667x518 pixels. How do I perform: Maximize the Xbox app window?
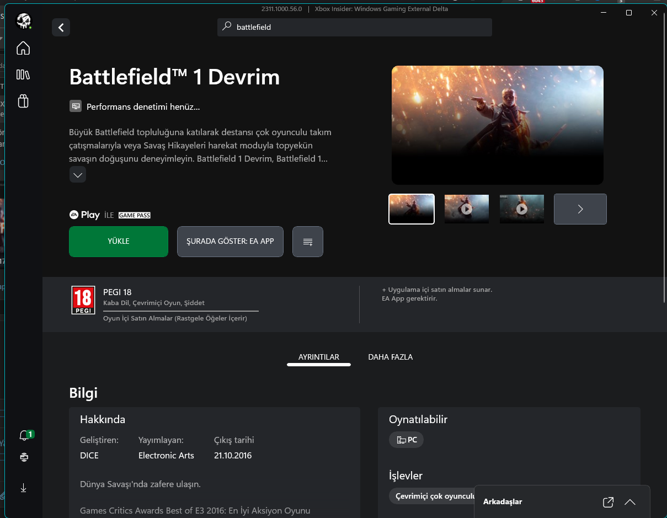(x=628, y=13)
